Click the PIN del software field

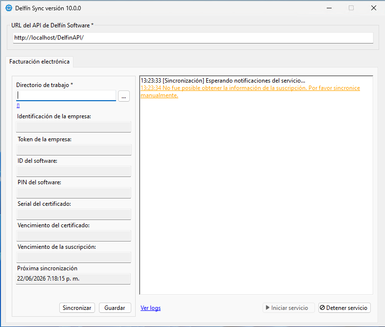73,193
